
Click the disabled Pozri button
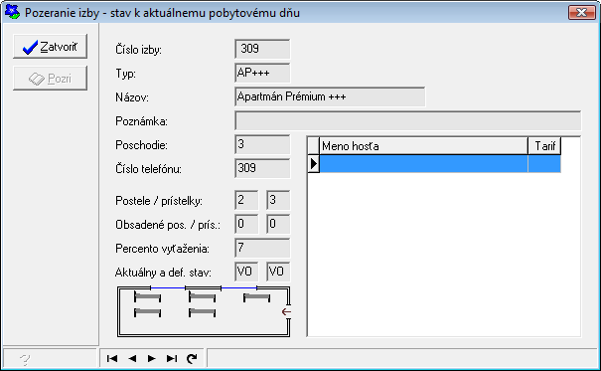click(50, 79)
